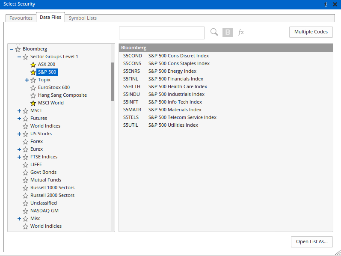Click the security search input field
This screenshot has height=256, width=341.
(x=162, y=33)
